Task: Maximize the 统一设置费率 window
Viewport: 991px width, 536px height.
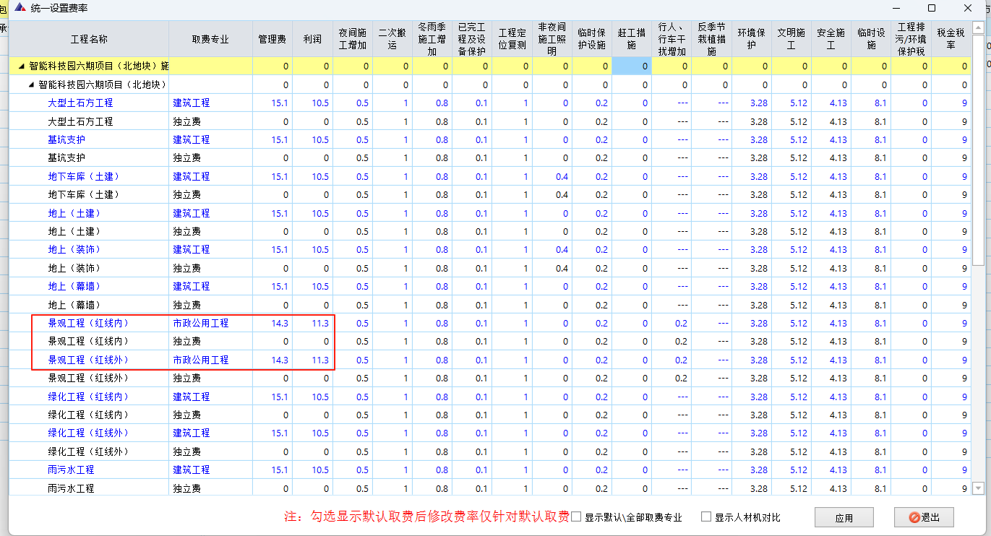Action: 932,8
